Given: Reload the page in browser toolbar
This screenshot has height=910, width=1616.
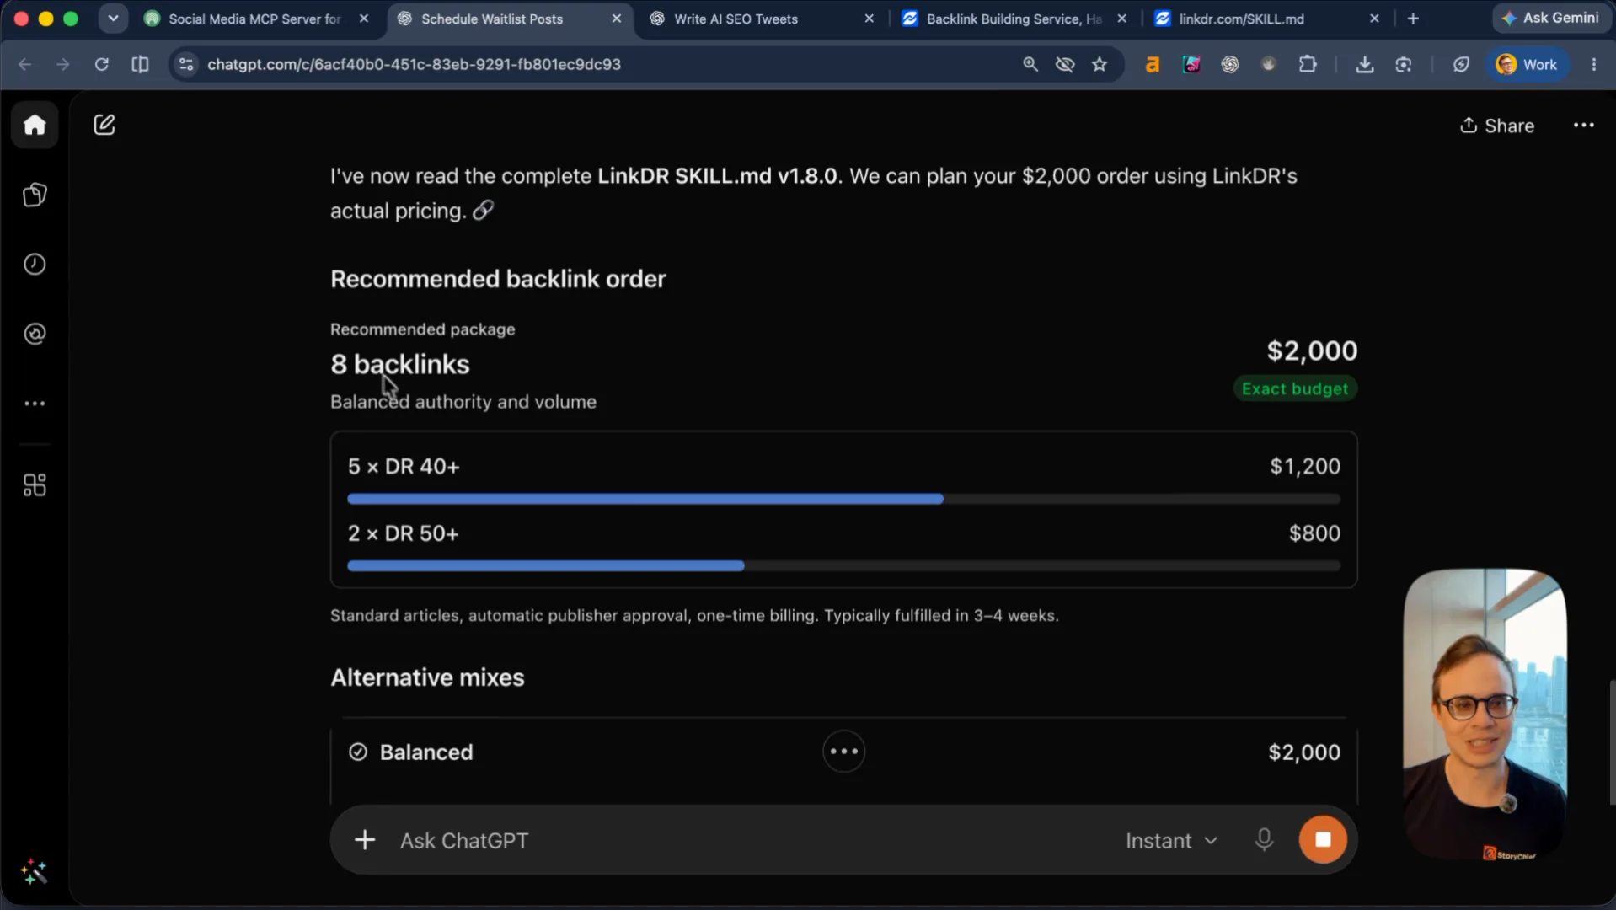Looking at the screenshot, I should (102, 64).
